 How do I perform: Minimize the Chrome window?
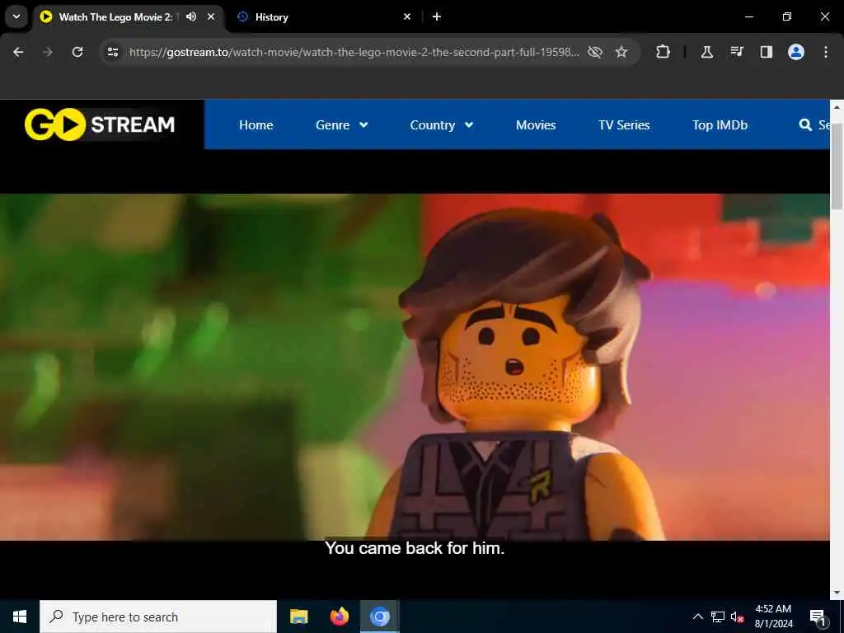[748, 16]
